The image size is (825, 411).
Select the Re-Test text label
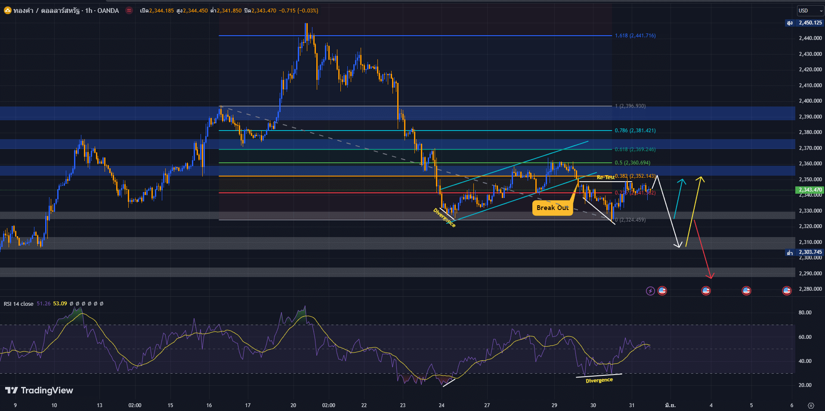606,177
